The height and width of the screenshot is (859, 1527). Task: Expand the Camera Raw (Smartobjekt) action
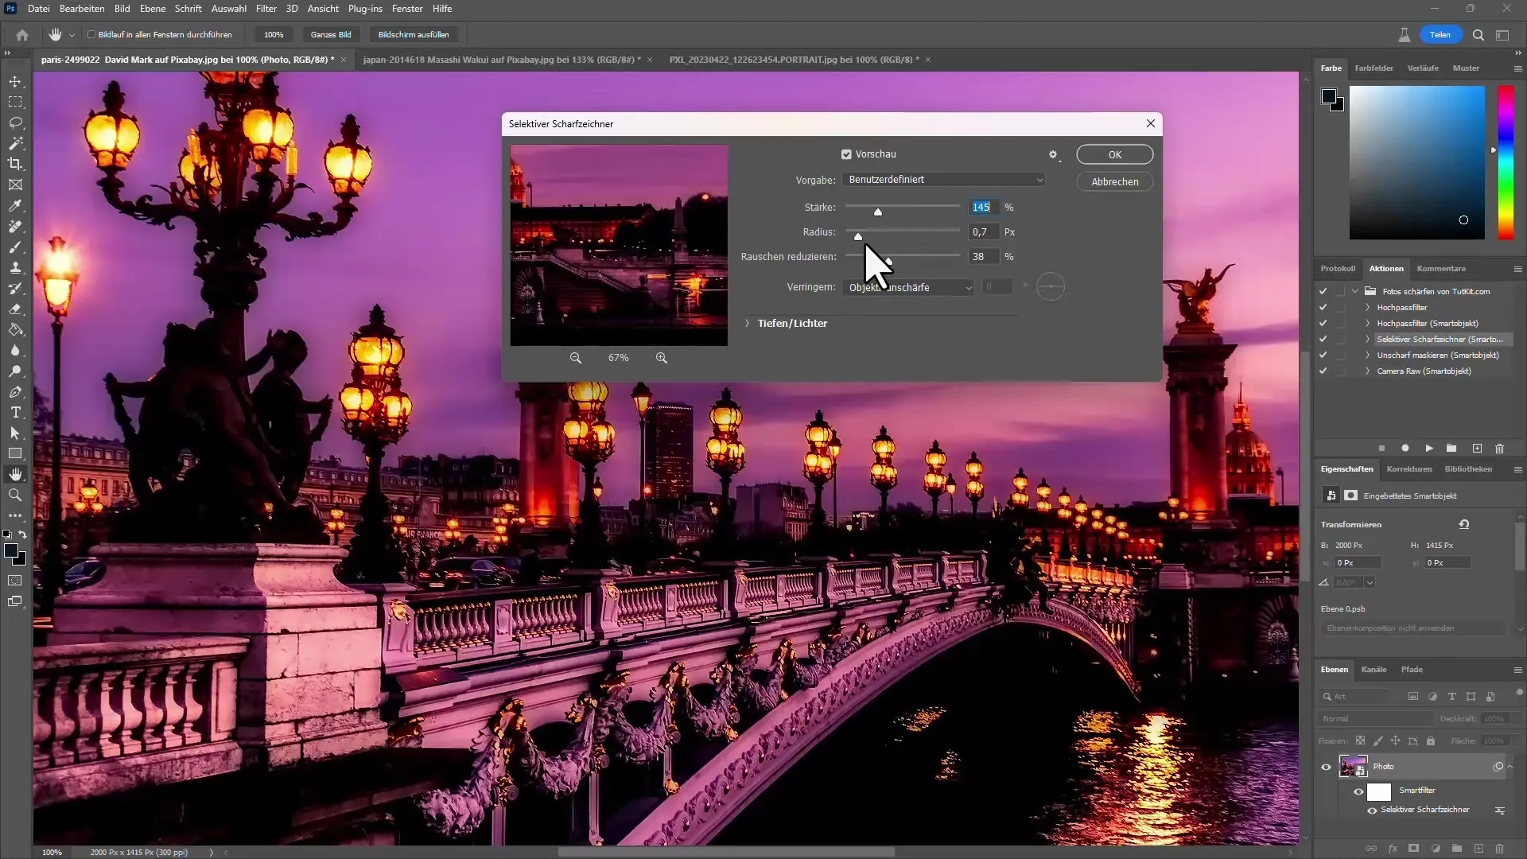pos(1367,371)
